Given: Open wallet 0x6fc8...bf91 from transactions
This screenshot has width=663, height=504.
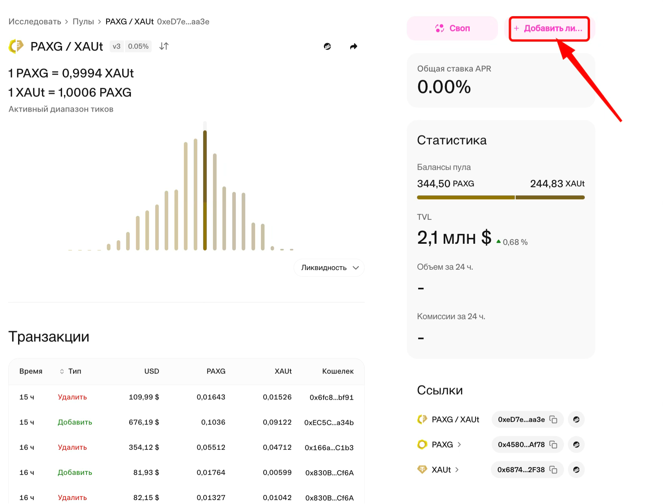Looking at the screenshot, I should [331, 397].
